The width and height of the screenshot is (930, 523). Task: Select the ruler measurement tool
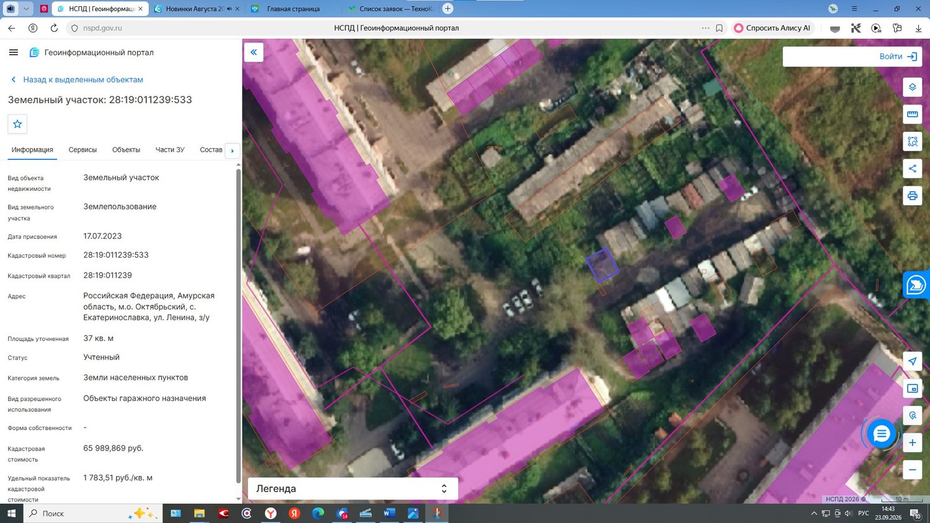click(x=913, y=114)
